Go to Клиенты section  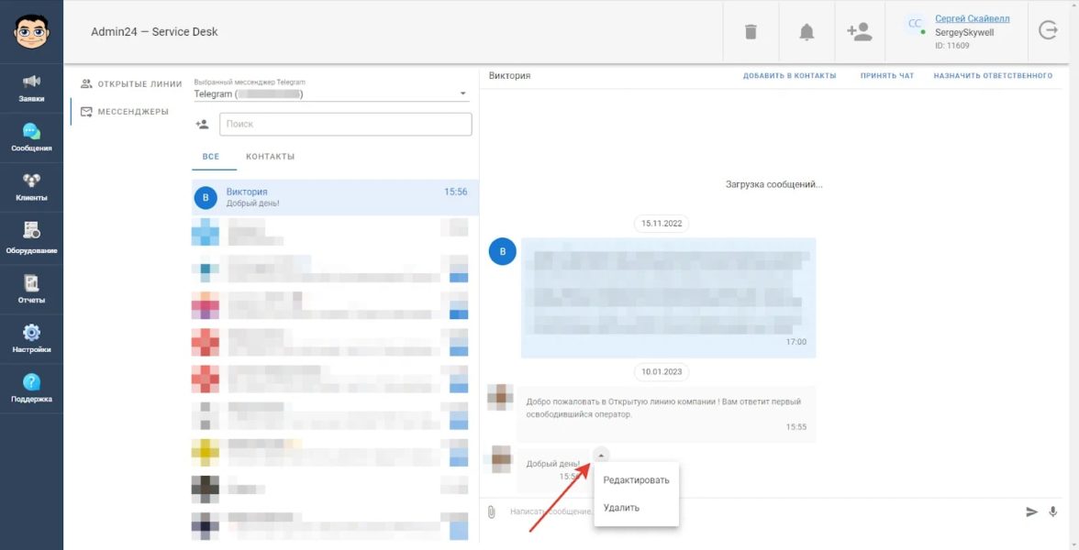click(31, 187)
